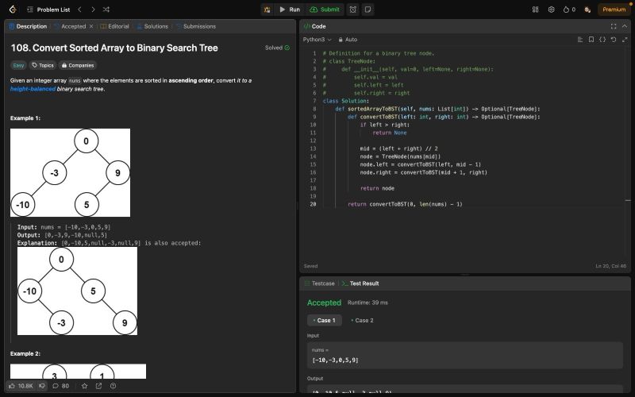This screenshot has width=635, height=397.
Task: Expand the editor diagonal arrows icon
Action: click(625, 39)
